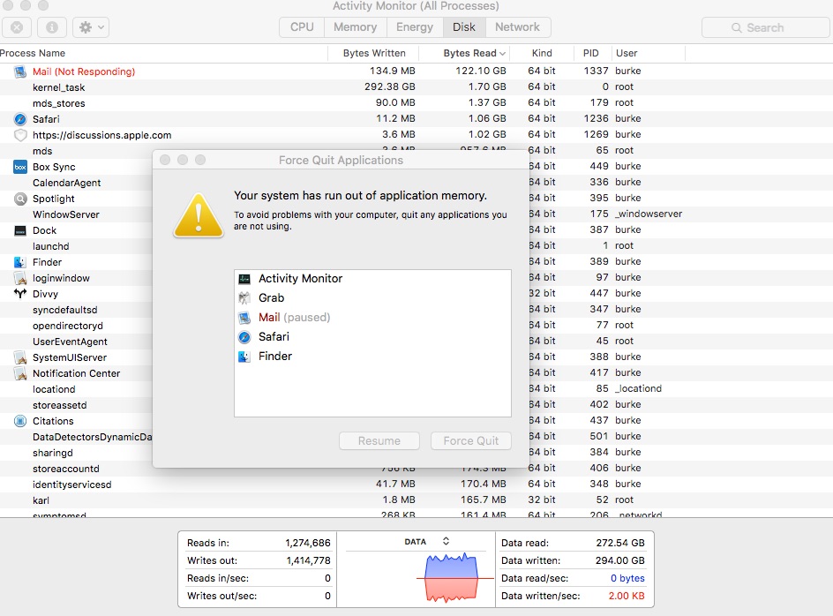Viewport: 833px width, 616px height.
Task: Click the 2.00 KB data written/sec value
Action: [x=627, y=596]
